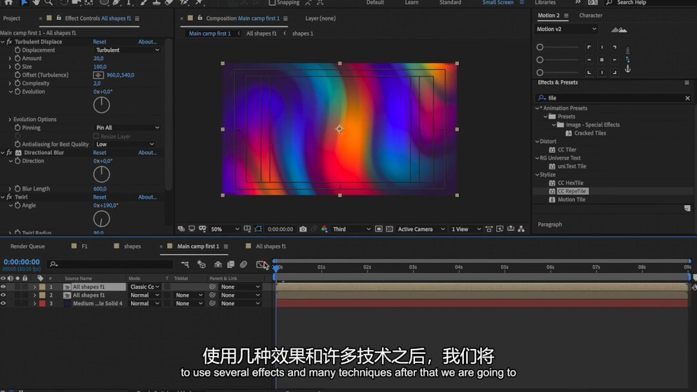Click the Show Channel RGB color icon
The width and height of the screenshot is (697, 392).
click(x=325, y=229)
